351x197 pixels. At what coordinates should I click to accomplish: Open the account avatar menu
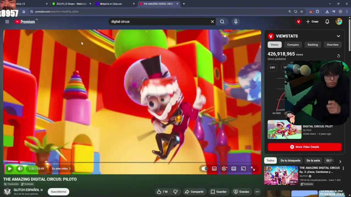(x=339, y=22)
